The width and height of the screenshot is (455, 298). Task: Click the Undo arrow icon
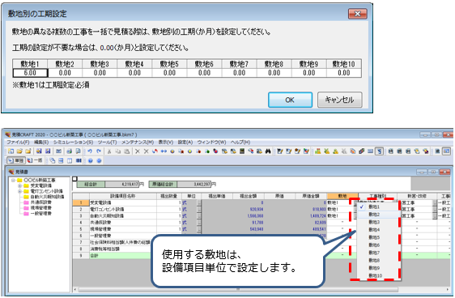pyautogui.click(x=90, y=151)
